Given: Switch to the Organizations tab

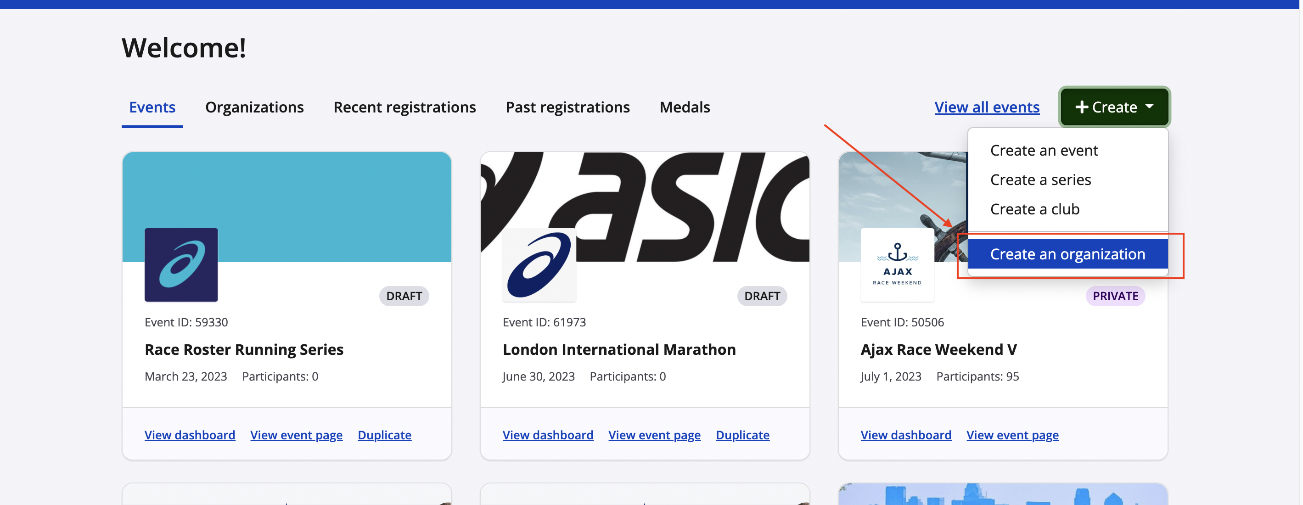Looking at the screenshot, I should point(254,107).
